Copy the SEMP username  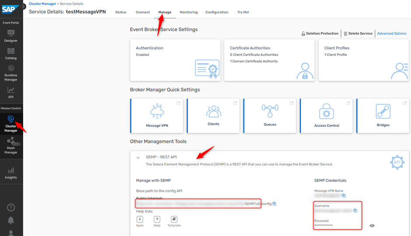point(355,211)
